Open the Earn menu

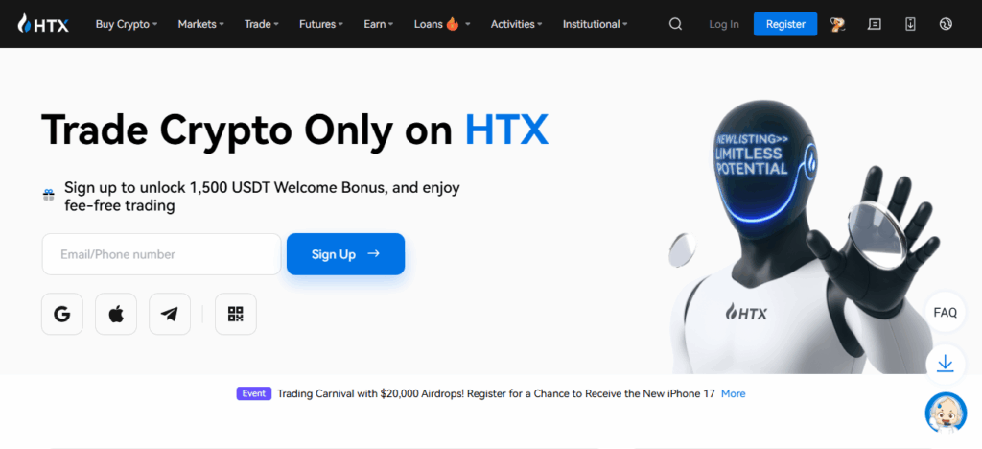click(x=378, y=24)
